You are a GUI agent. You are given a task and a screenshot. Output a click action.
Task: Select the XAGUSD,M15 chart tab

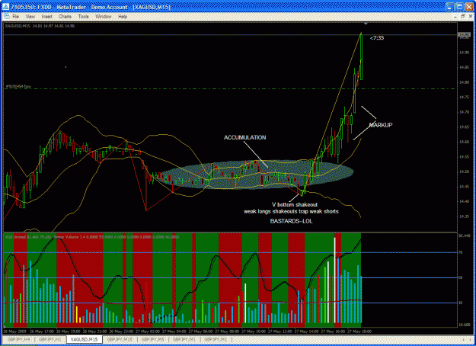point(84,339)
